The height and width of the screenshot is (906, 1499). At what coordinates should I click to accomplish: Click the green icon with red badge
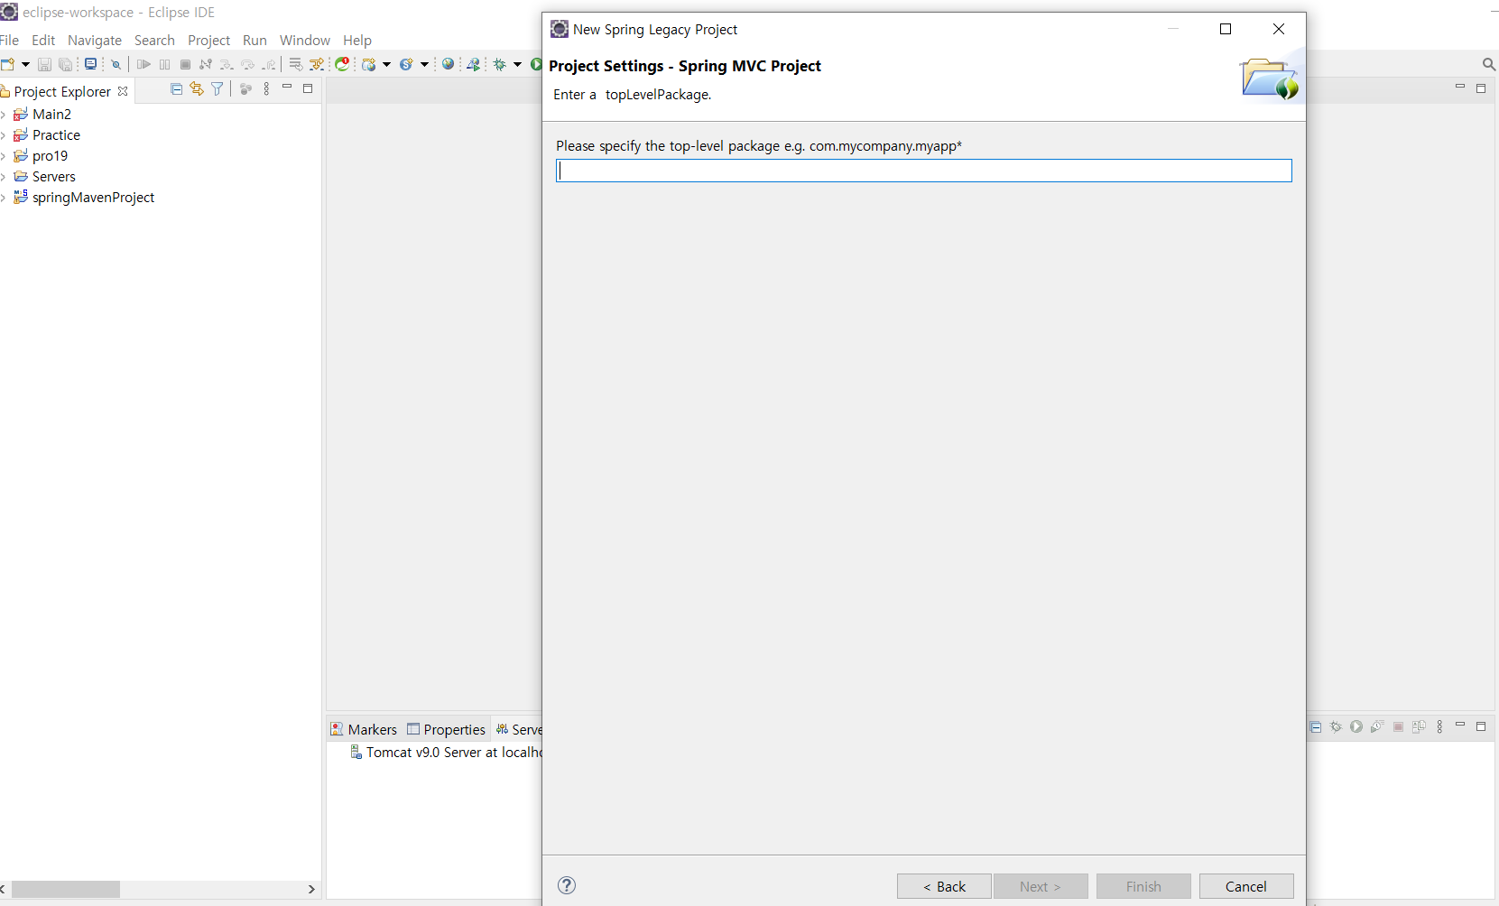coord(342,64)
